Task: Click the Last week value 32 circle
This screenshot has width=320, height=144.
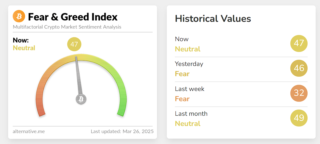Action: (x=299, y=93)
